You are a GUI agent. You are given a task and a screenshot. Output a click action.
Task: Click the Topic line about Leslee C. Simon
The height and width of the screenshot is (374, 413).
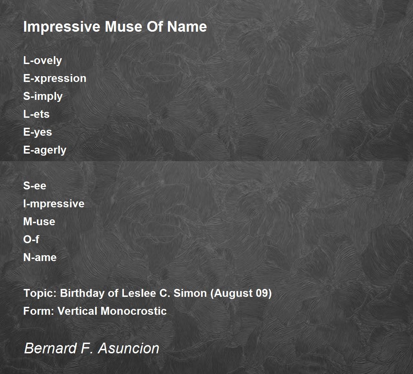click(x=148, y=293)
